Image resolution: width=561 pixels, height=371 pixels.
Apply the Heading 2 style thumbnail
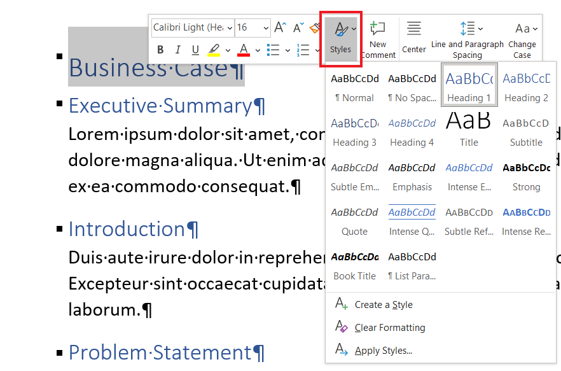point(526,86)
